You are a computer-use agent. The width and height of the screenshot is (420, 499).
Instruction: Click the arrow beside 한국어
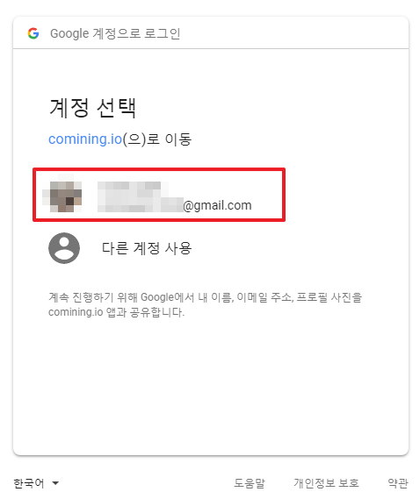coord(55,483)
